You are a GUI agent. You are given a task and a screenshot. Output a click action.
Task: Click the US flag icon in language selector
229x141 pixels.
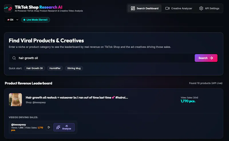tap(8, 20)
